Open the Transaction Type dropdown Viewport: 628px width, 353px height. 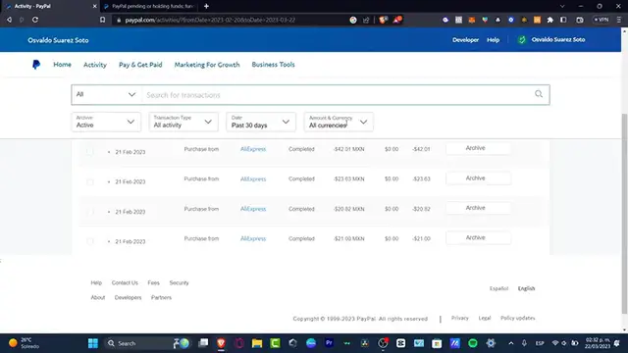(x=183, y=122)
